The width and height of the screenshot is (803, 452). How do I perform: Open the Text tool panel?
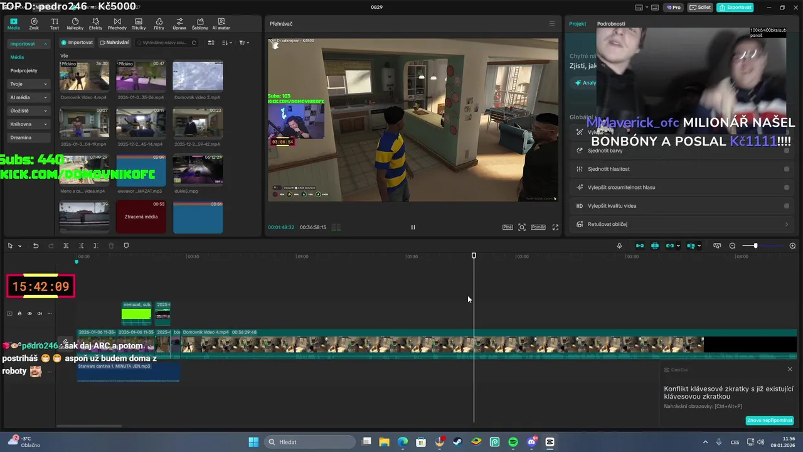(x=55, y=24)
